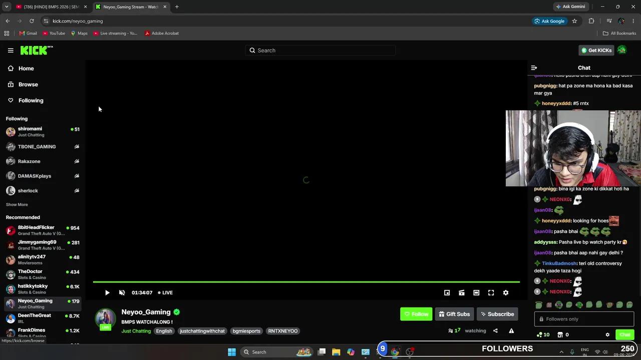The width and height of the screenshot is (641, 360).
Task: Open the Rakazone channel
Action: tap(43, 161)
